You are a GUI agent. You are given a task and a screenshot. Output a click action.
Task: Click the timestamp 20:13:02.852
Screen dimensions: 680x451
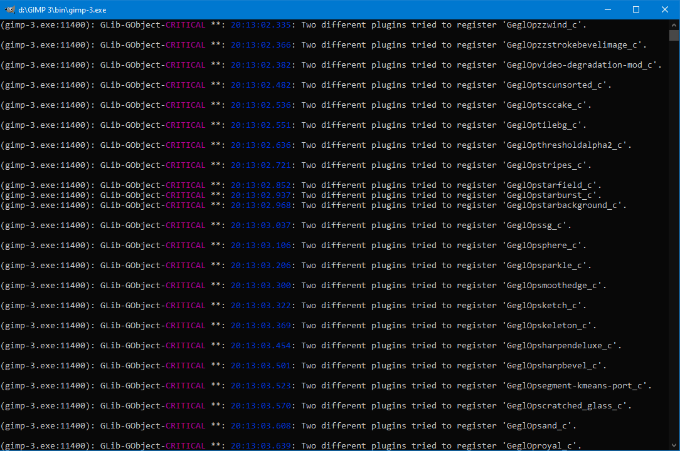click(x=260, y=185)
